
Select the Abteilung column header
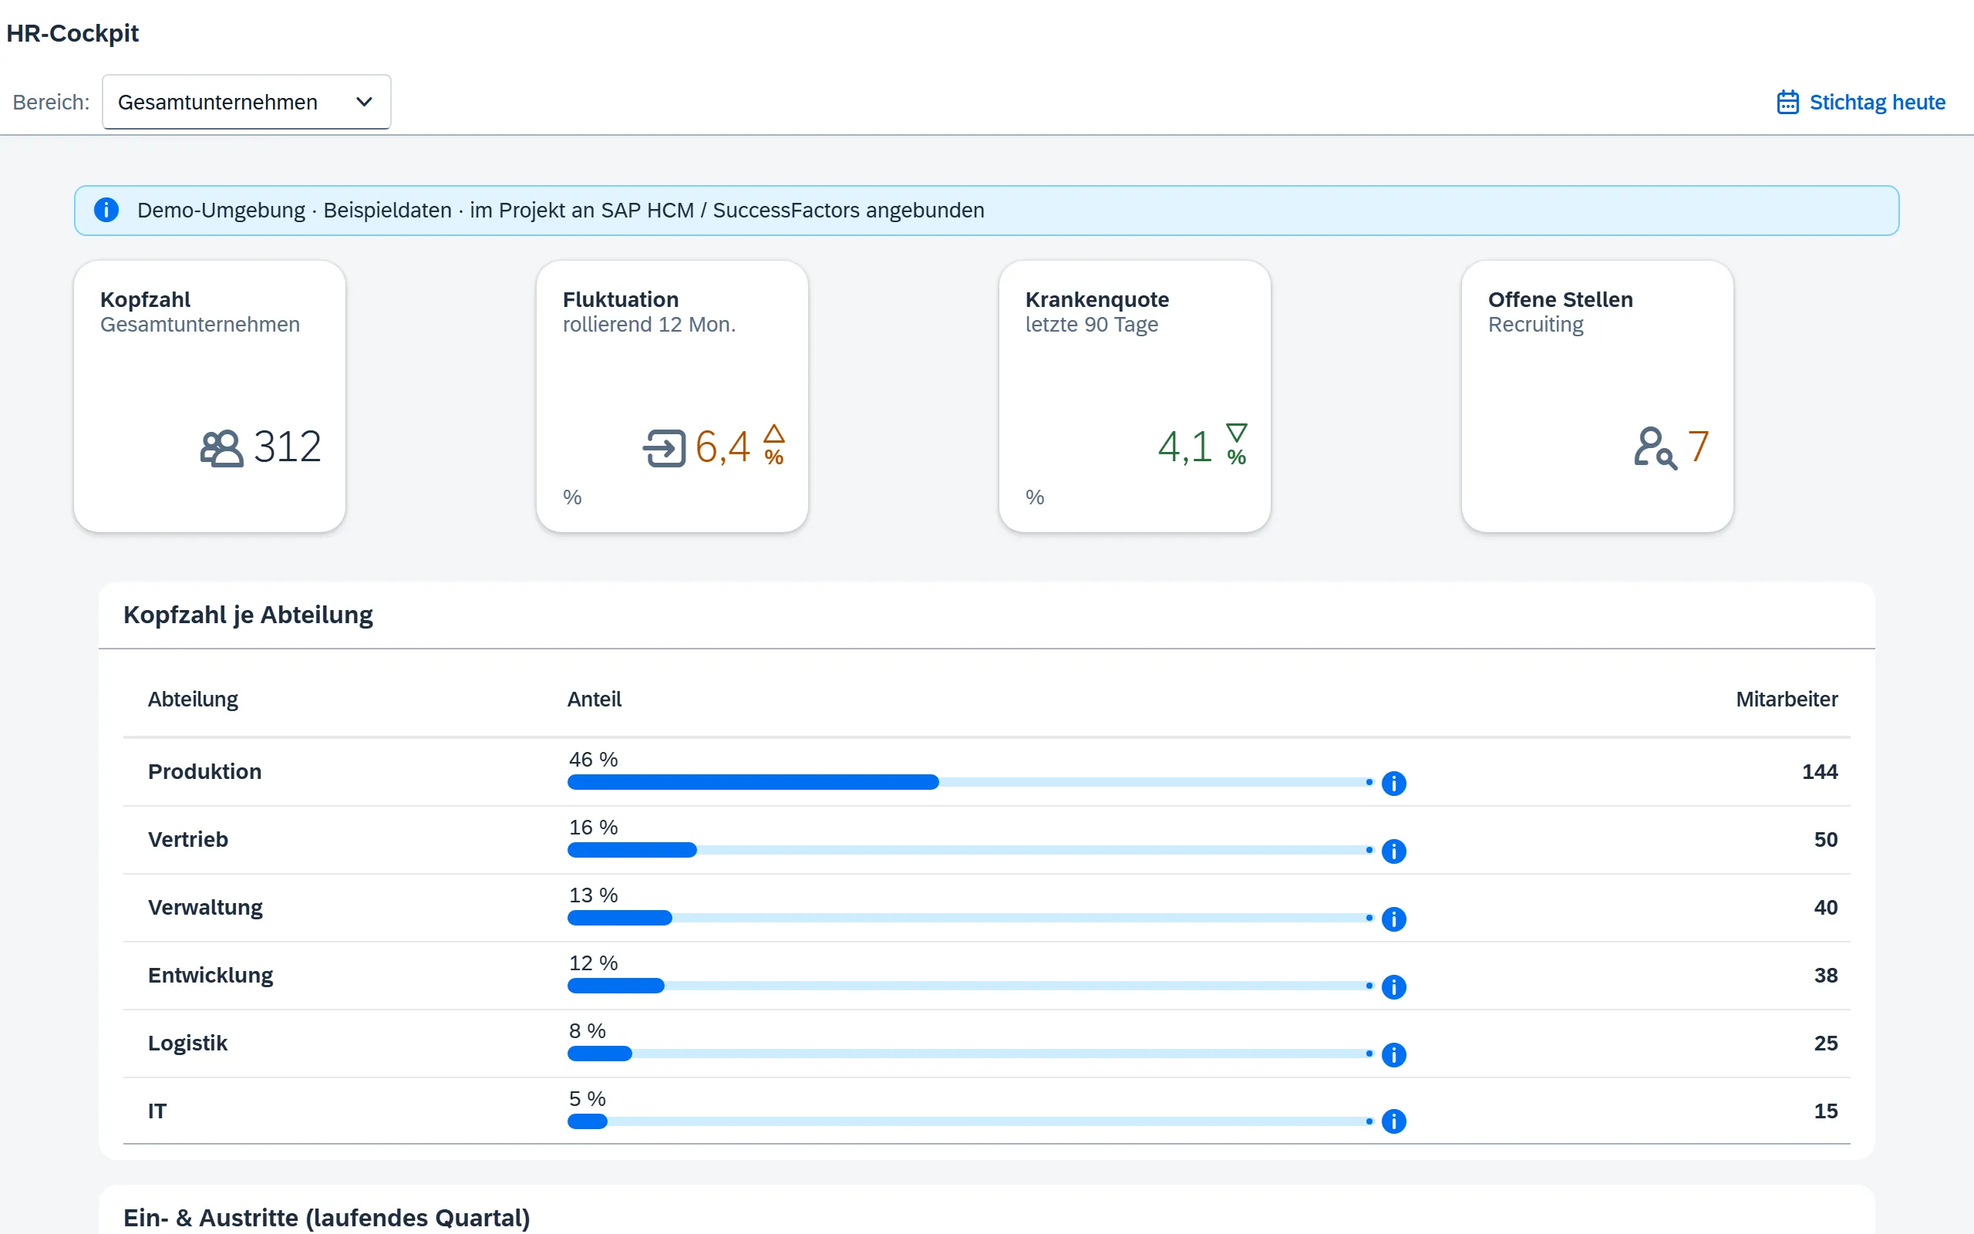[194, 700]
